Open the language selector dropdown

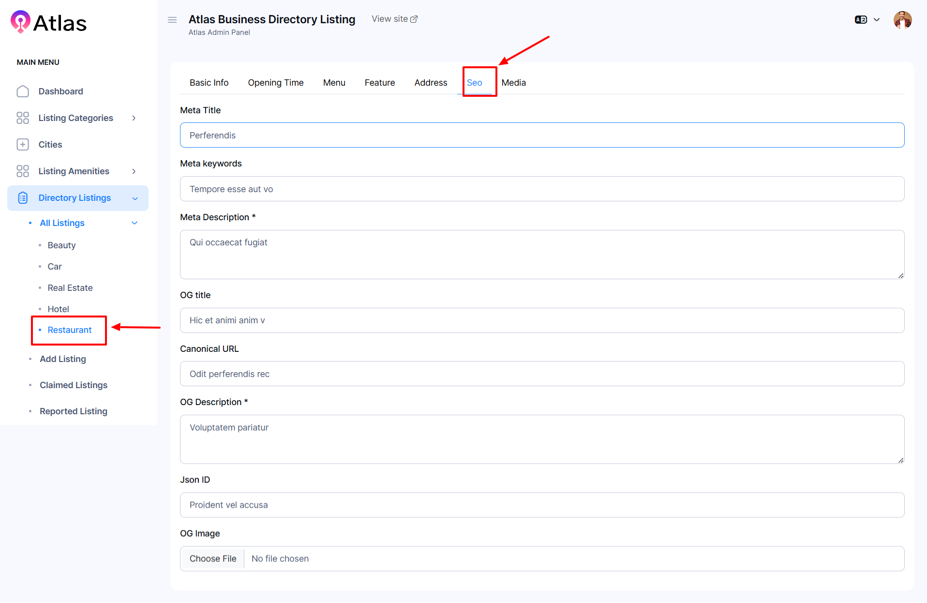pos(867,20)
